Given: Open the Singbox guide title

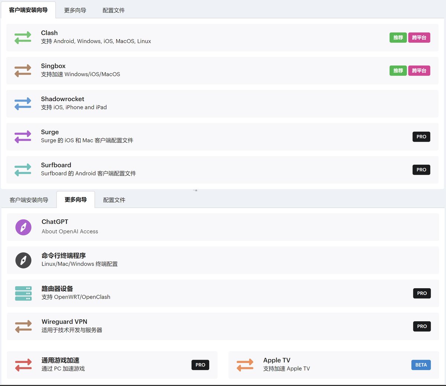Looking at the screenshot, I should [x=53, y=66].
